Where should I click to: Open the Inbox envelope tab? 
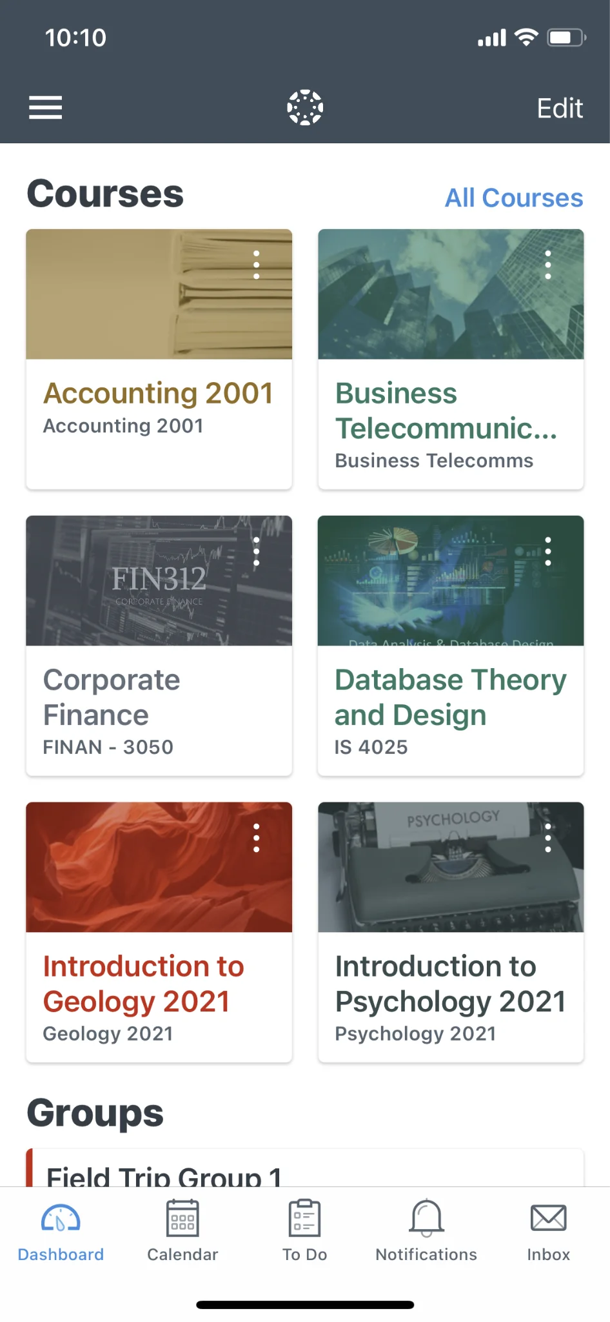[x=548, y=1231]
